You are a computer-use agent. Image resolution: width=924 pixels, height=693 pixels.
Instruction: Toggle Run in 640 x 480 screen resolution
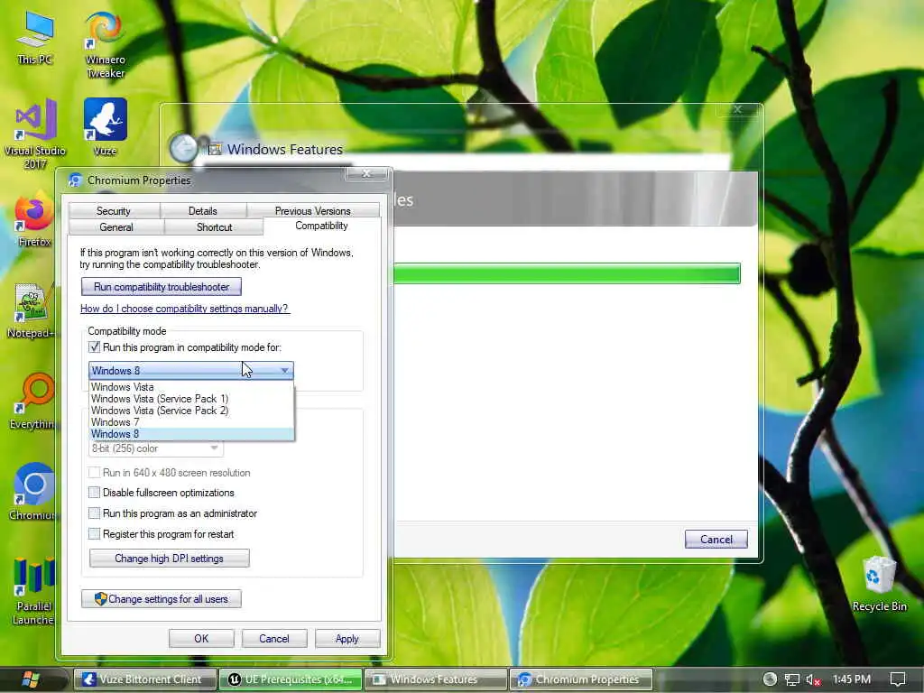pyautogui.click(x=94, y=473)
